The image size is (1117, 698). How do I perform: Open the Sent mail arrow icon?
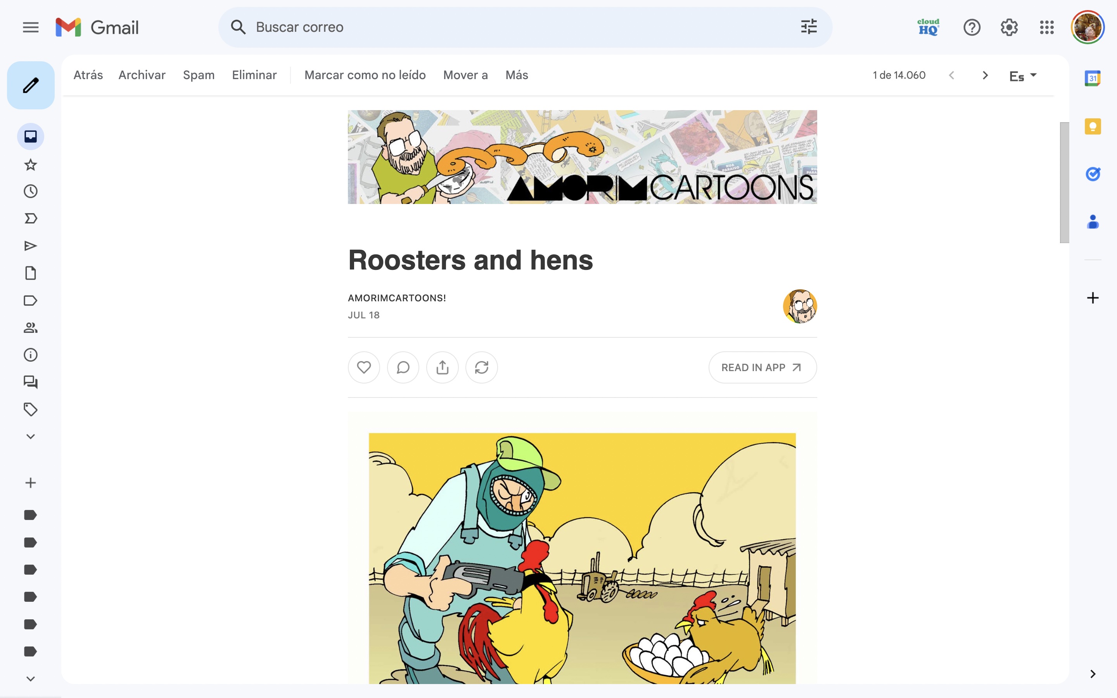point(31,245)
